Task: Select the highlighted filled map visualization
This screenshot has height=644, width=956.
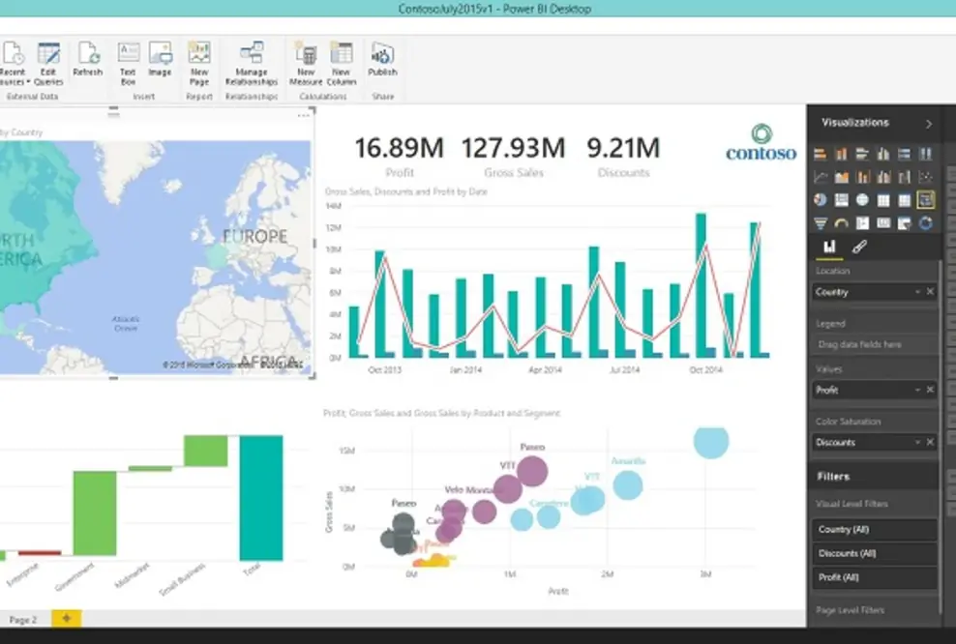Action: coord(925,200)
